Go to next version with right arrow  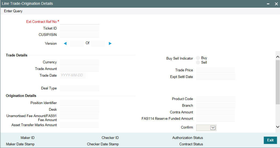tap(110, 43)
